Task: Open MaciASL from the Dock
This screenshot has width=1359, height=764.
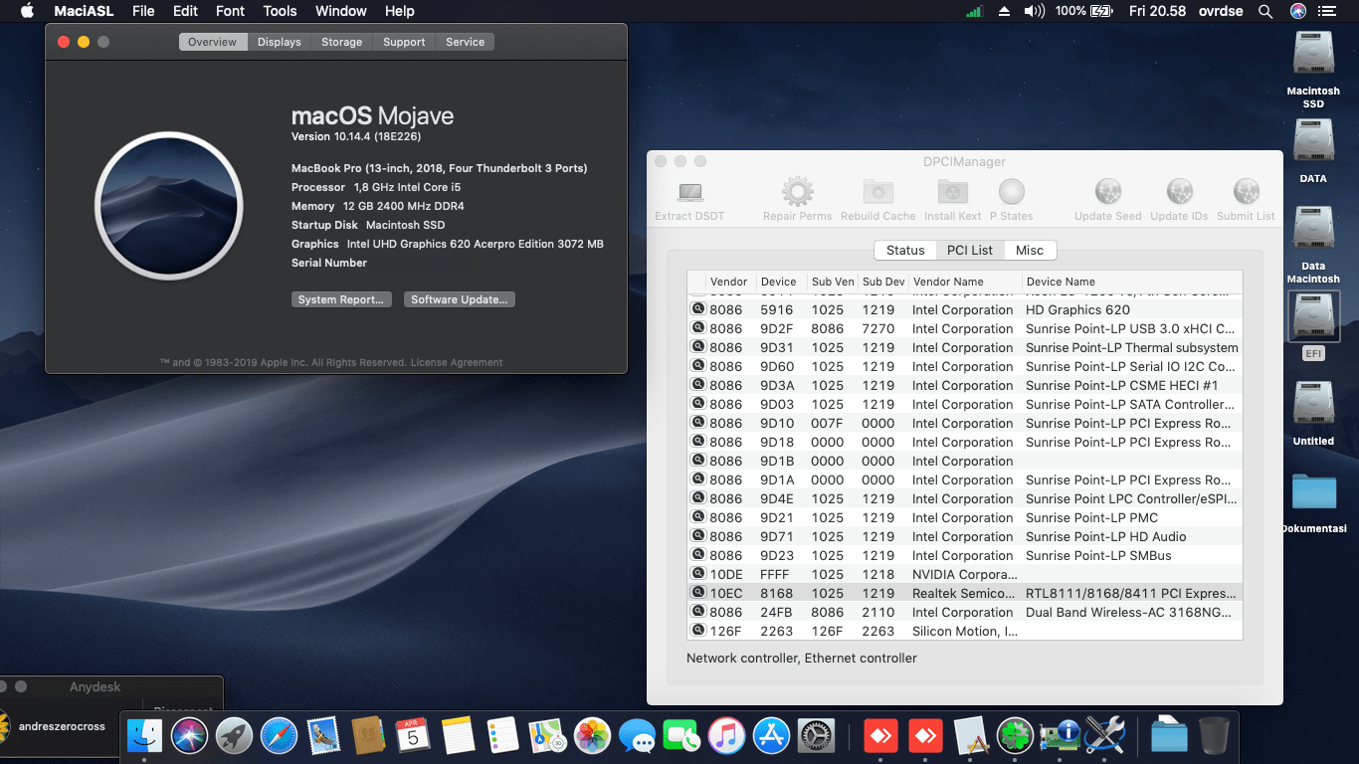Action: tap(970, 736)
